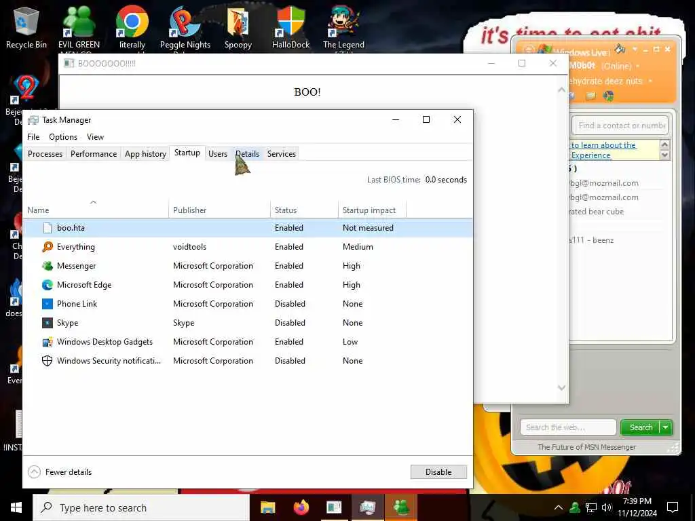Select the 'rated bear cube' contact in Messenger

coord(597,212)
